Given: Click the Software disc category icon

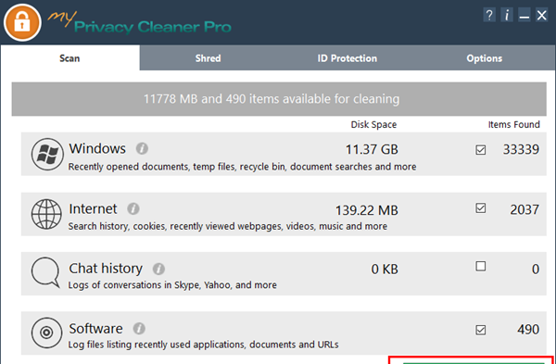Looking at the screenshot, I should 47,333.
